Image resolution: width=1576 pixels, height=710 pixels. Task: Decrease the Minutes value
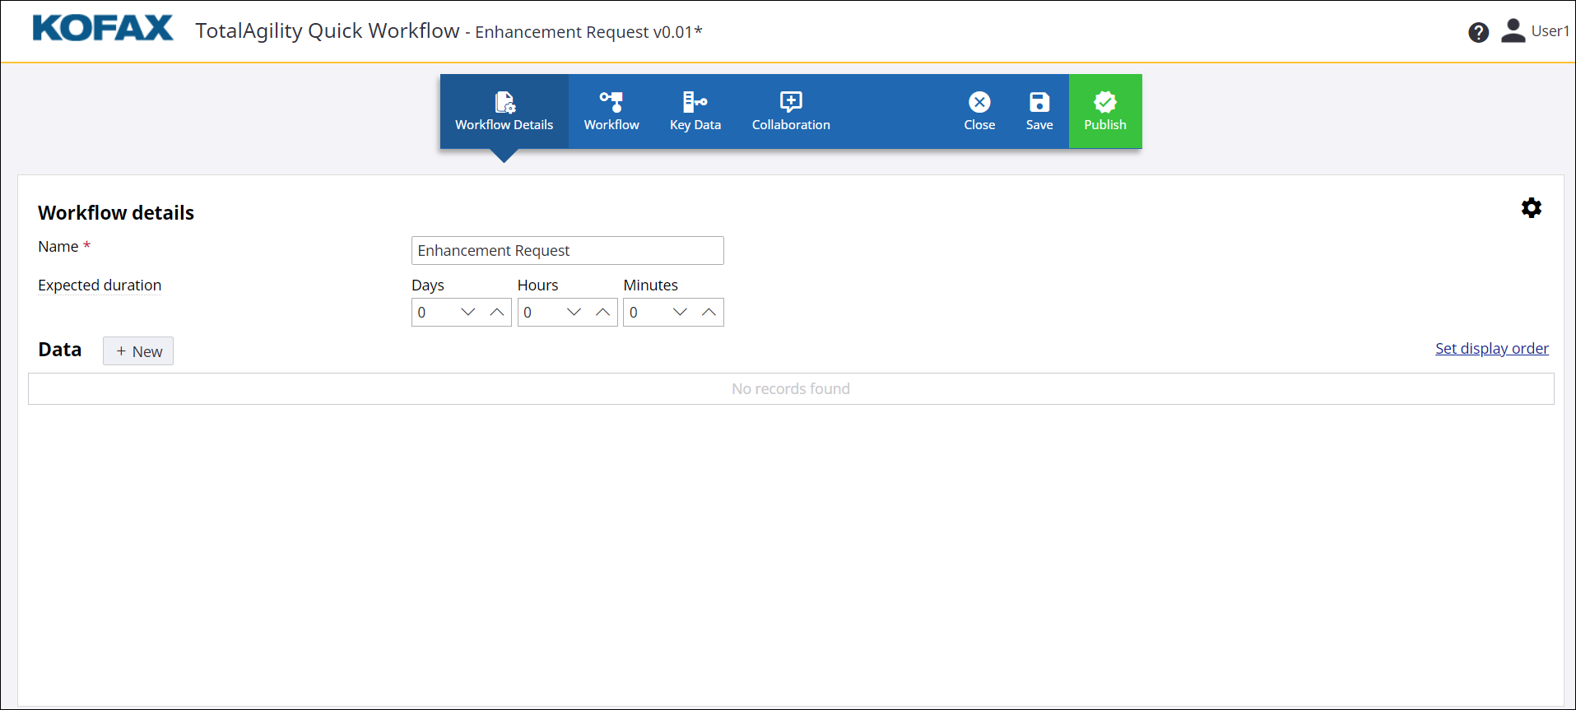tap(680, 312)
